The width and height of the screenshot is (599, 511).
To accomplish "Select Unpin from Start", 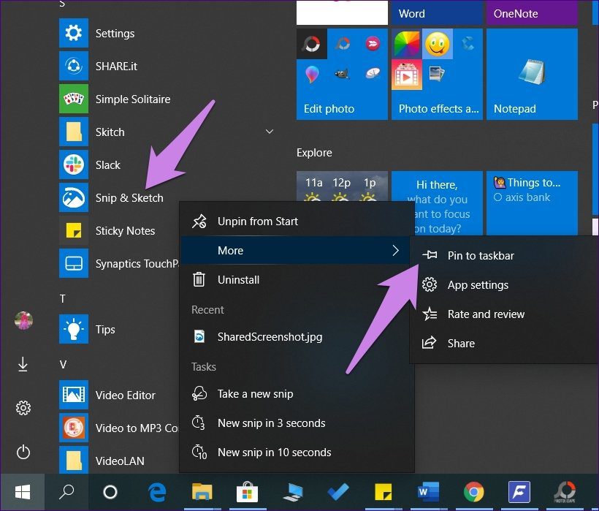I will click(x=297, y=222).
